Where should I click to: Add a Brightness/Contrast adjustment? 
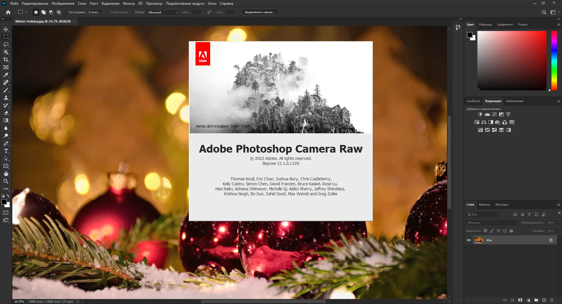(x=480, y=114)
